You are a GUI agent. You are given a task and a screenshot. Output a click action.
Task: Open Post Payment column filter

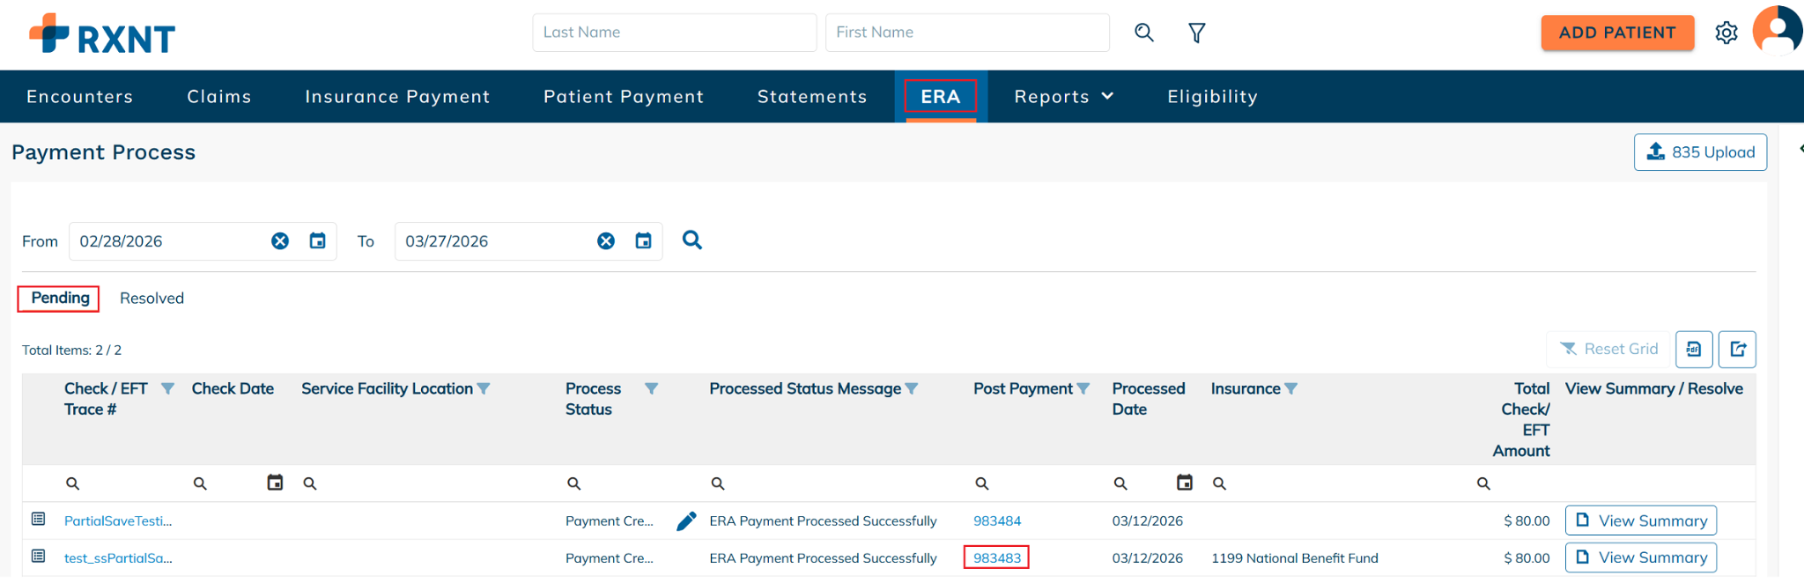tap(1083, 389)
